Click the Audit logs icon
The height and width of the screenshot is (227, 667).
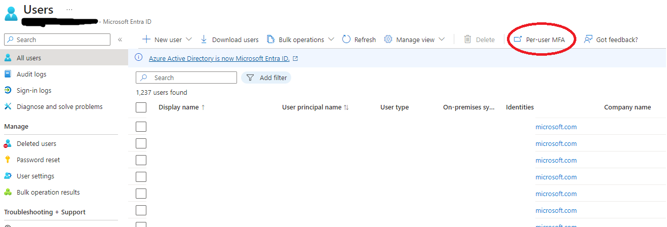[8, 74]
